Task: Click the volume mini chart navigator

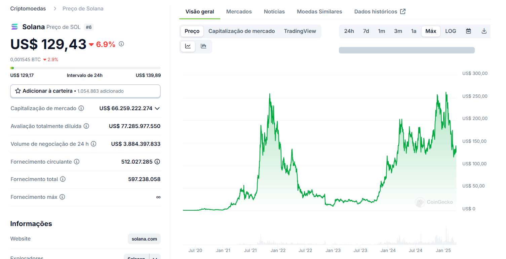Action: (x=319, y=235)
